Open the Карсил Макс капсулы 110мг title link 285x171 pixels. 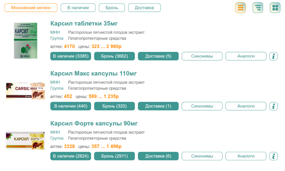(93, 74)
